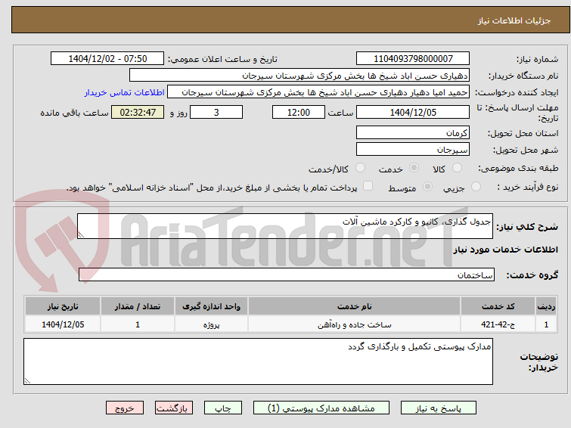Toggle the اسناد خزانه اسلامی payment checkbox
571x428 pixels.
pyautogui.click(x=368, y=186)
